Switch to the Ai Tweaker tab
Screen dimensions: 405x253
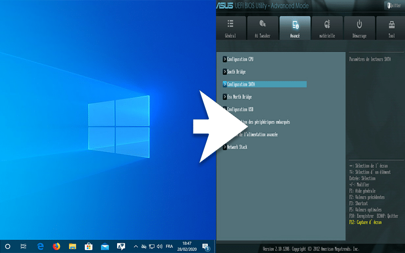[263, 28]
